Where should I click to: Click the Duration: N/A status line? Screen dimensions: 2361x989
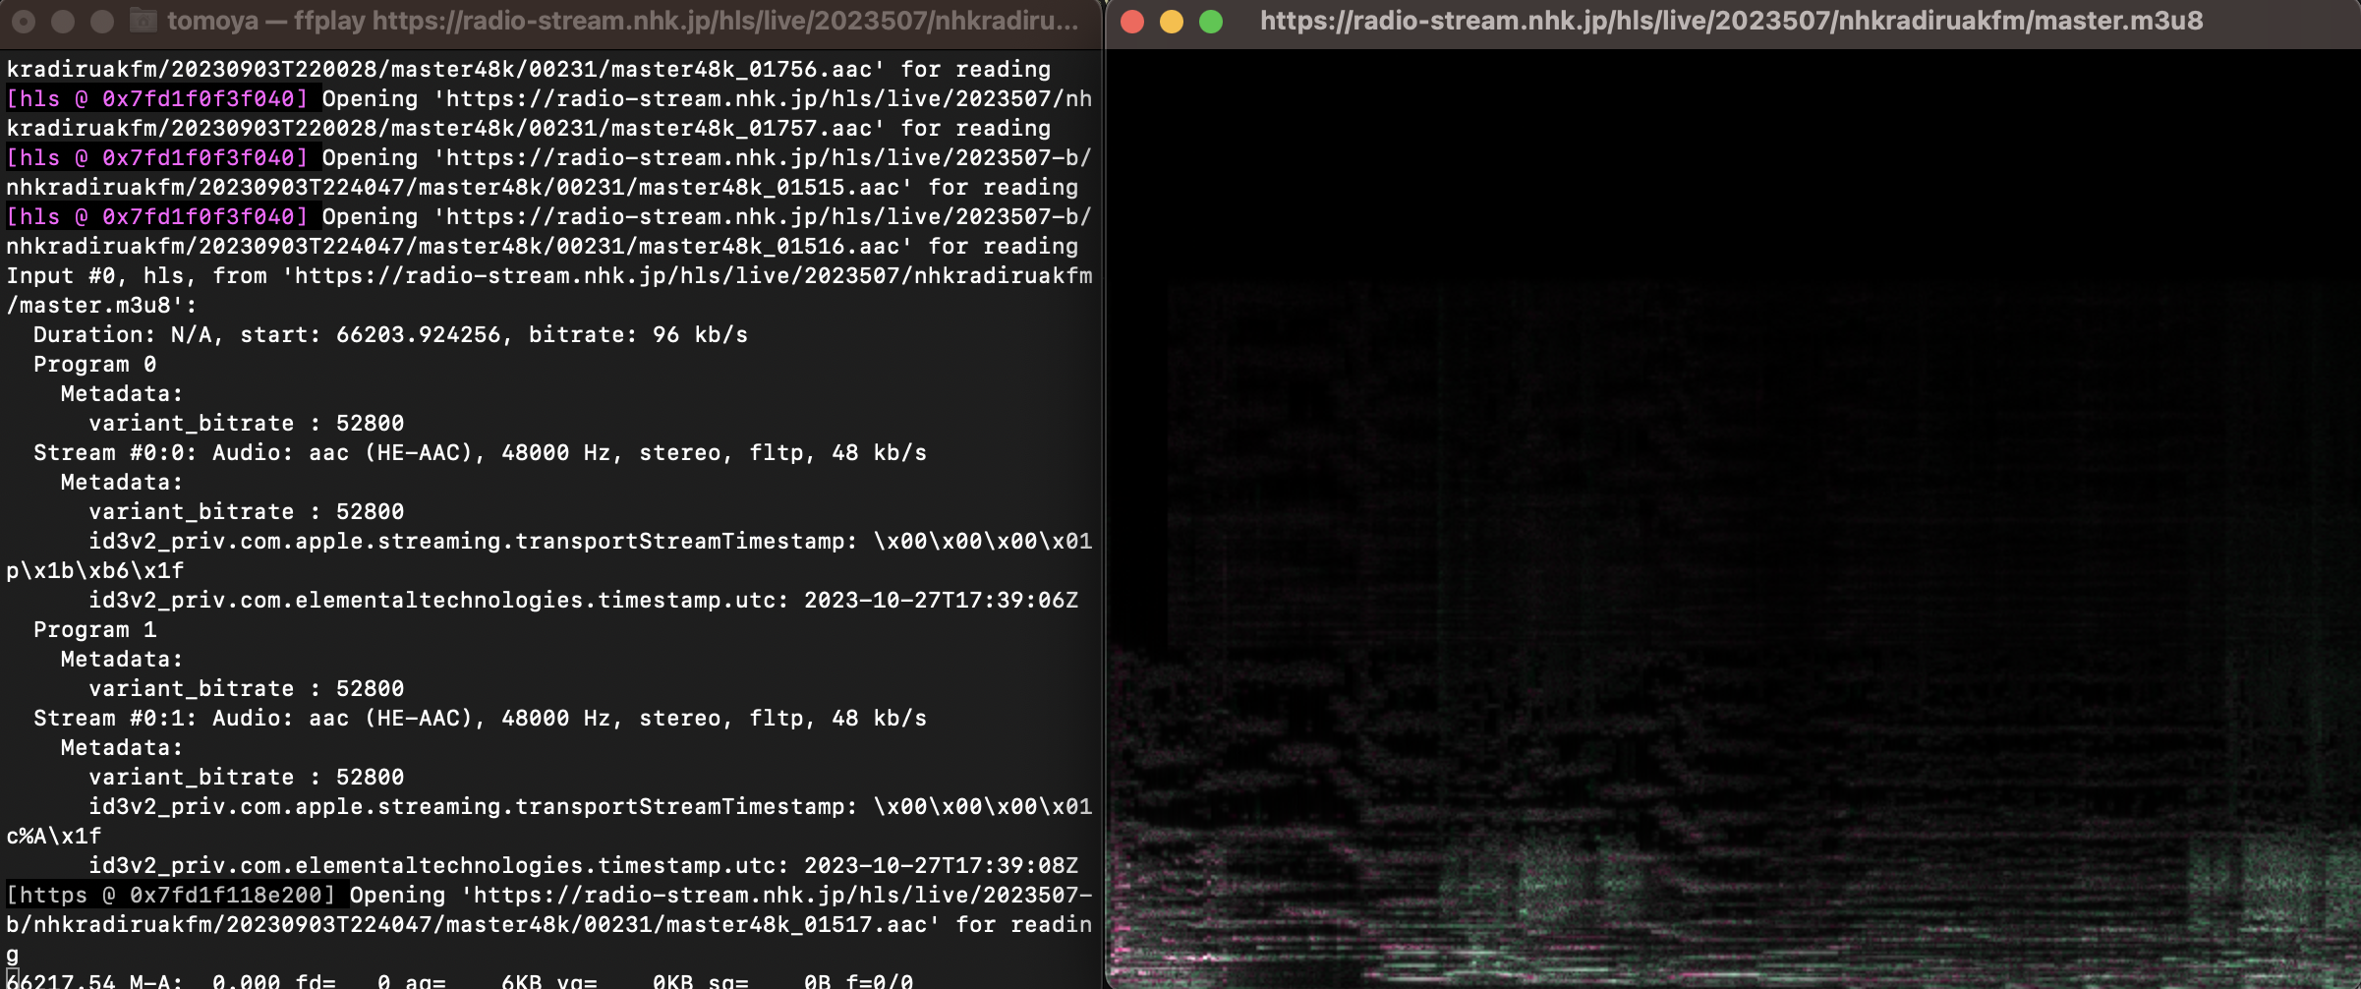pos(388,334)
